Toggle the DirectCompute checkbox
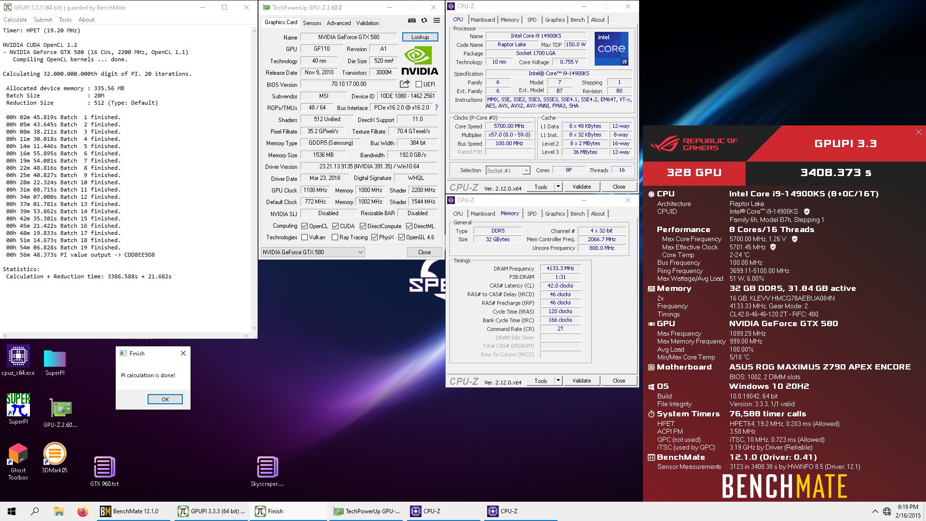 click(x=362, y=226)
